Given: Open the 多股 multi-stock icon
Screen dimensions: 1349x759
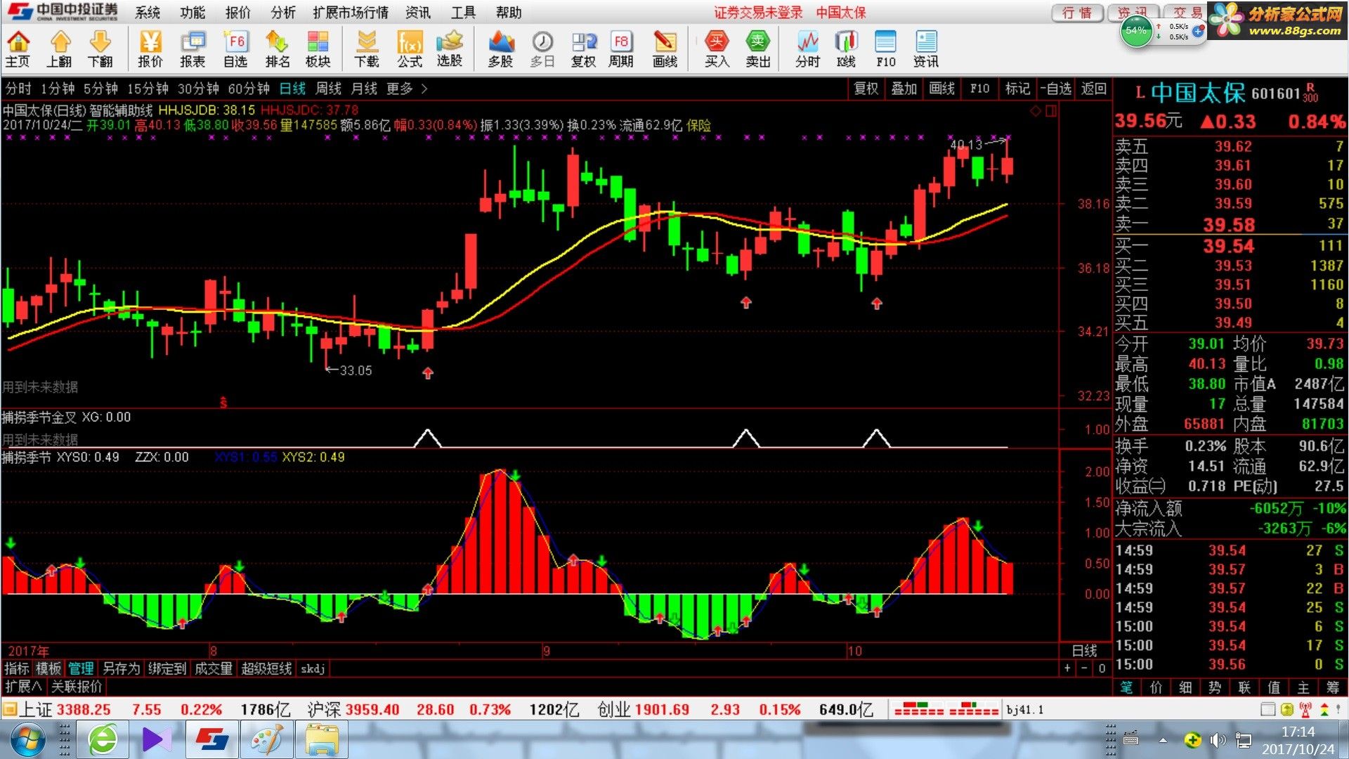Looking at the screenshot, I should 501,49.
